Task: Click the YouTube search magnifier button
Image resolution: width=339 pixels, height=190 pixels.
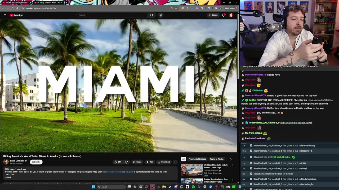Action: 152,15
